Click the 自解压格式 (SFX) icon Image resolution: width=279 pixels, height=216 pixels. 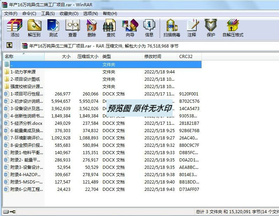233,28
